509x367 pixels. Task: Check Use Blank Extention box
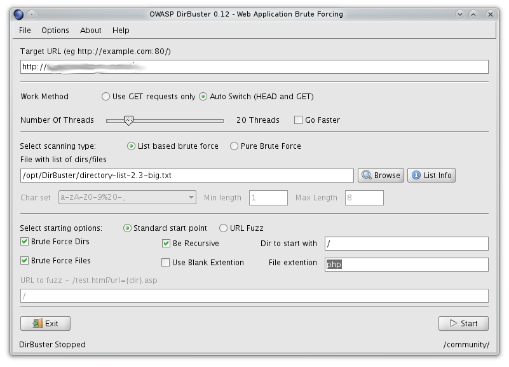pyautogui.click(x=166, y=262)
